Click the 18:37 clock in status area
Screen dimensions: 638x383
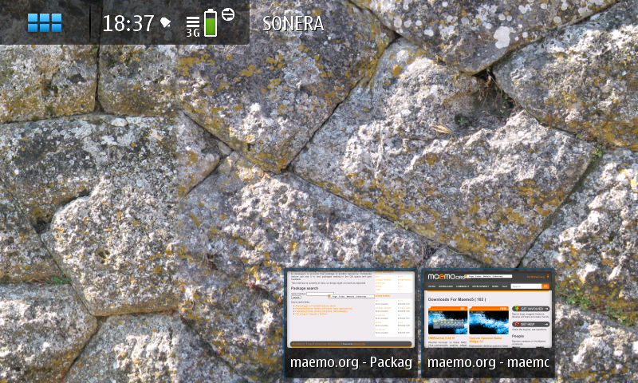click(128, 23)
